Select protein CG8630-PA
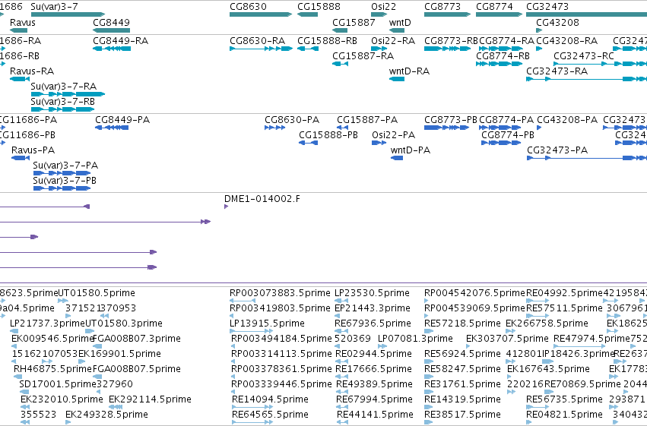 click(274, 128)
